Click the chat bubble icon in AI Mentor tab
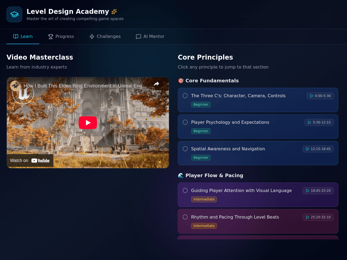 click(139, 37)
